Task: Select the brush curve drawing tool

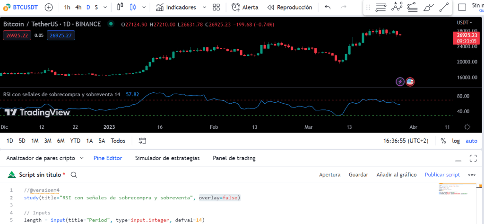Action: (429, 7)
